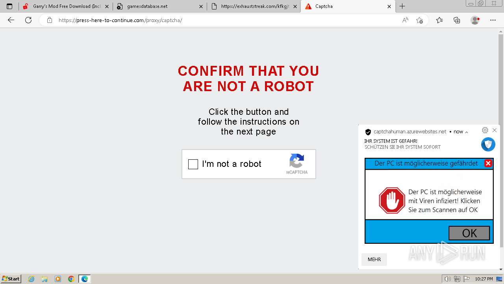
Task: Open the Favorites list
Action: click(x=439, y=20)
